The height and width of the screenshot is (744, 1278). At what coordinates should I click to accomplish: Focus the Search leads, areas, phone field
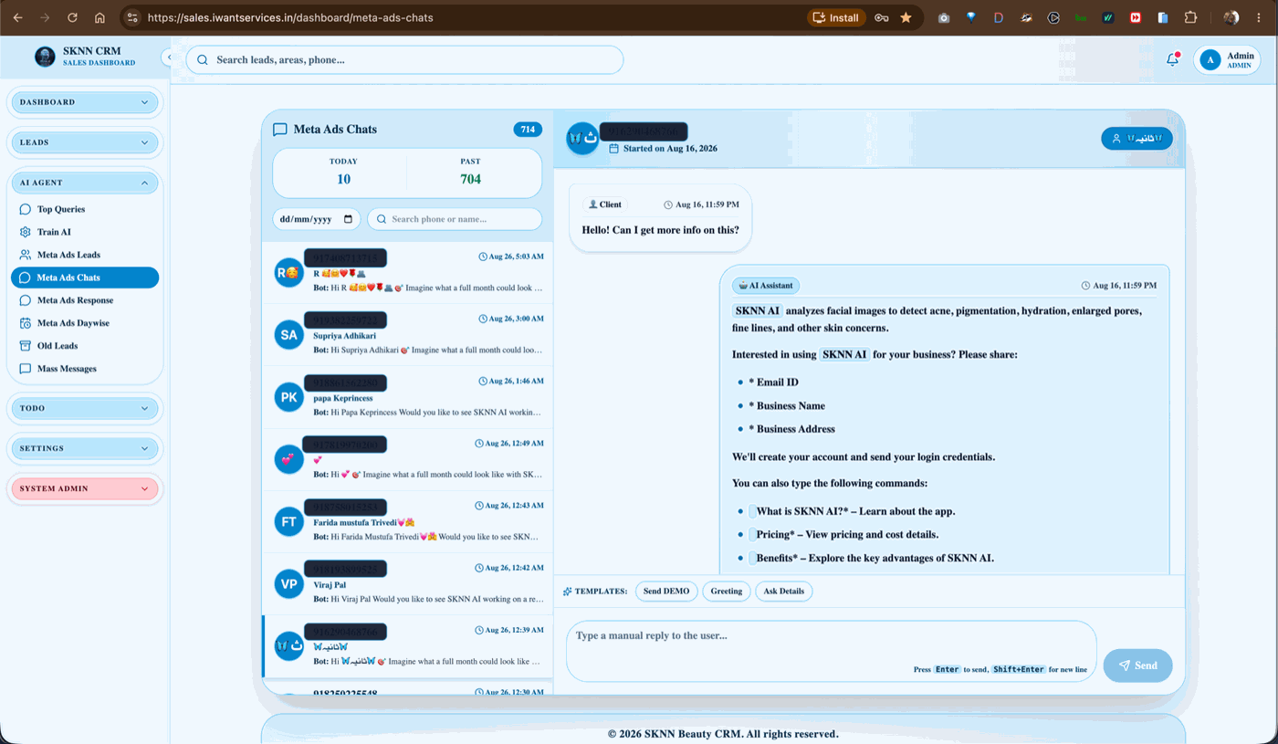(404, 60)
